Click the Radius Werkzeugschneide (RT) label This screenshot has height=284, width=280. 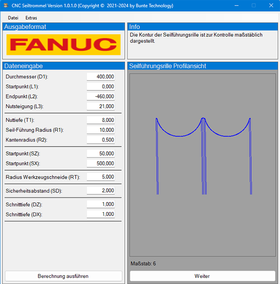click(43, 177)
